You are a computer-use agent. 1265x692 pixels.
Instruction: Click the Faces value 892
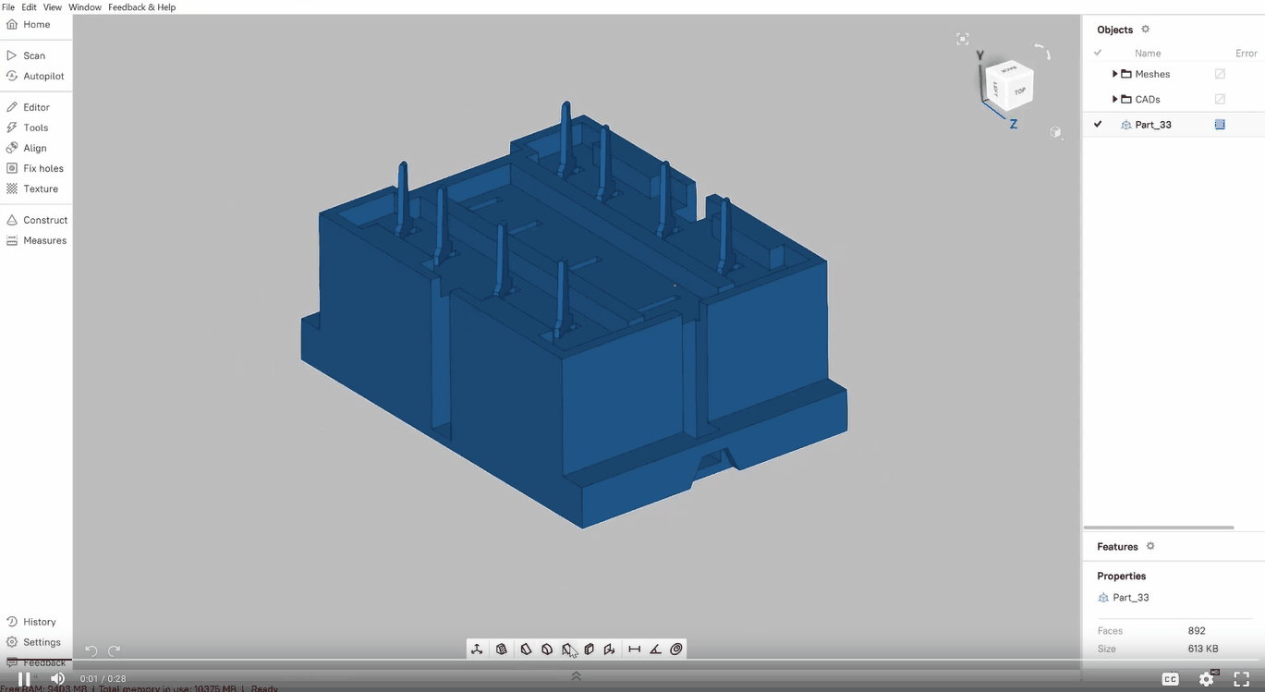click(1197, 631)
